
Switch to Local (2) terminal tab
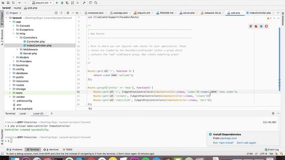(x=38, y=114)
